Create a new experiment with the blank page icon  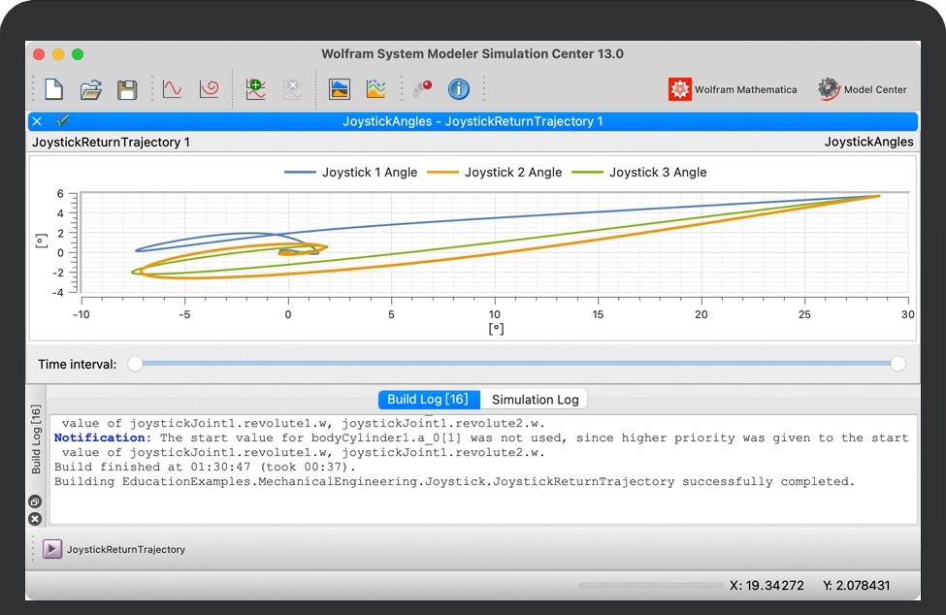[54, 89]
